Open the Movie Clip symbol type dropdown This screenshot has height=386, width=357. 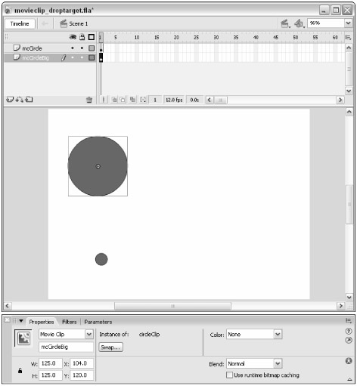coord(89,335)
